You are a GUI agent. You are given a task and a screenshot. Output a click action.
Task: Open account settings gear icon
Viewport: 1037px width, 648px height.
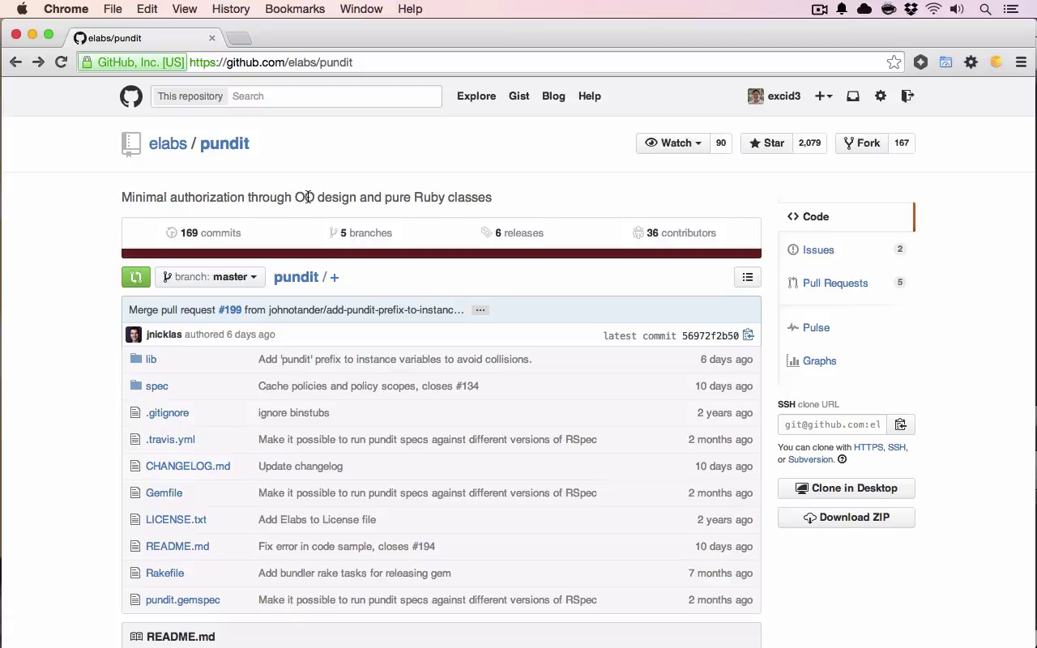(881, 96)
